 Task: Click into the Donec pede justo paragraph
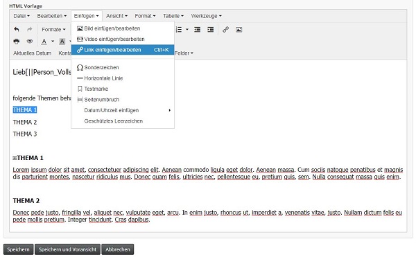pos(207,216)
